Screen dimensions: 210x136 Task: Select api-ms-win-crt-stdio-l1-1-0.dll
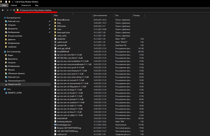(69, 106)
